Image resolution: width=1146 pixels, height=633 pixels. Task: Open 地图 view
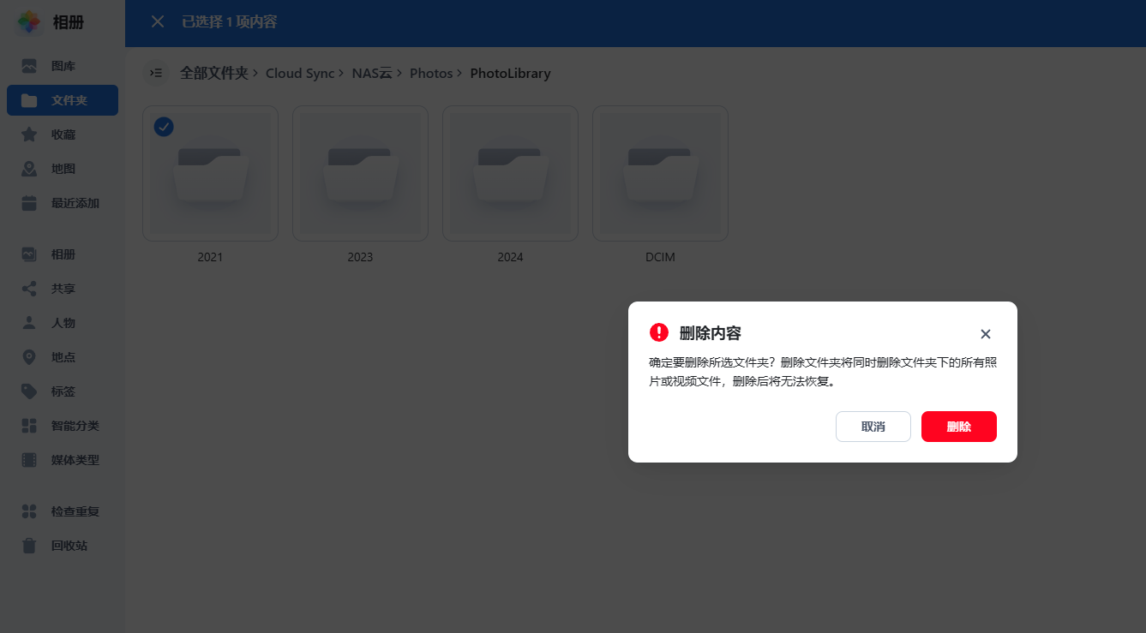click(x=63, y=169)
